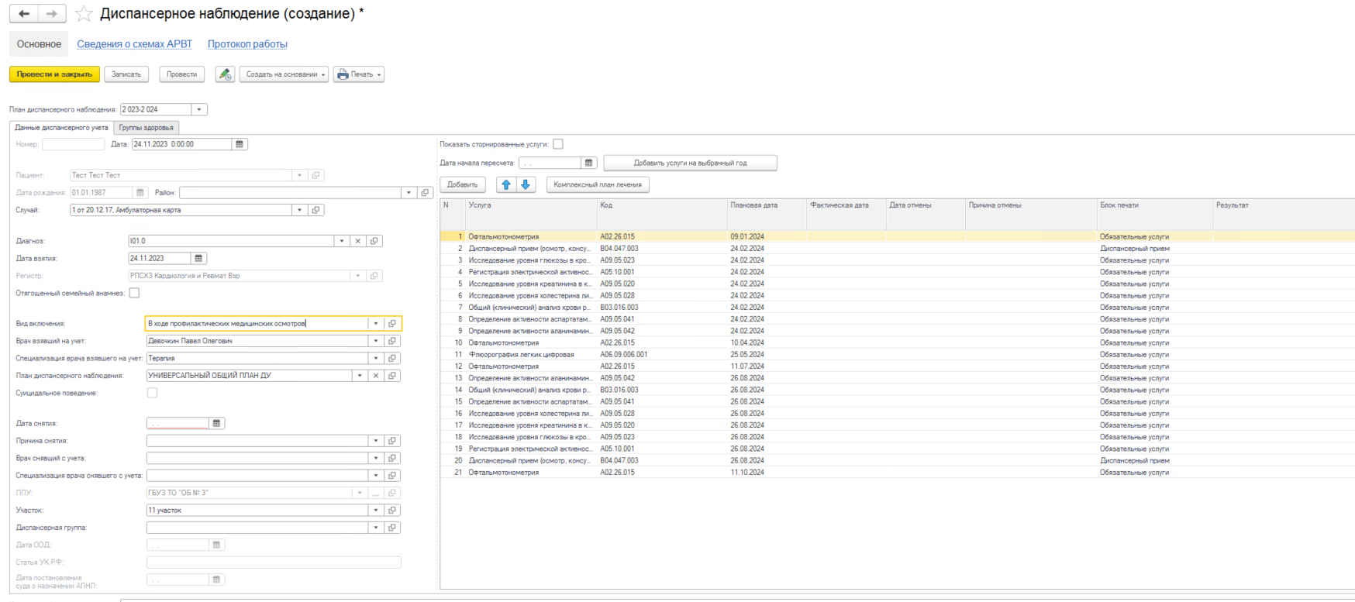Screen dimensions: 1355x602
Task: Open Сведения о схемах АРВТ tab
Action: (x=134, y=44)
